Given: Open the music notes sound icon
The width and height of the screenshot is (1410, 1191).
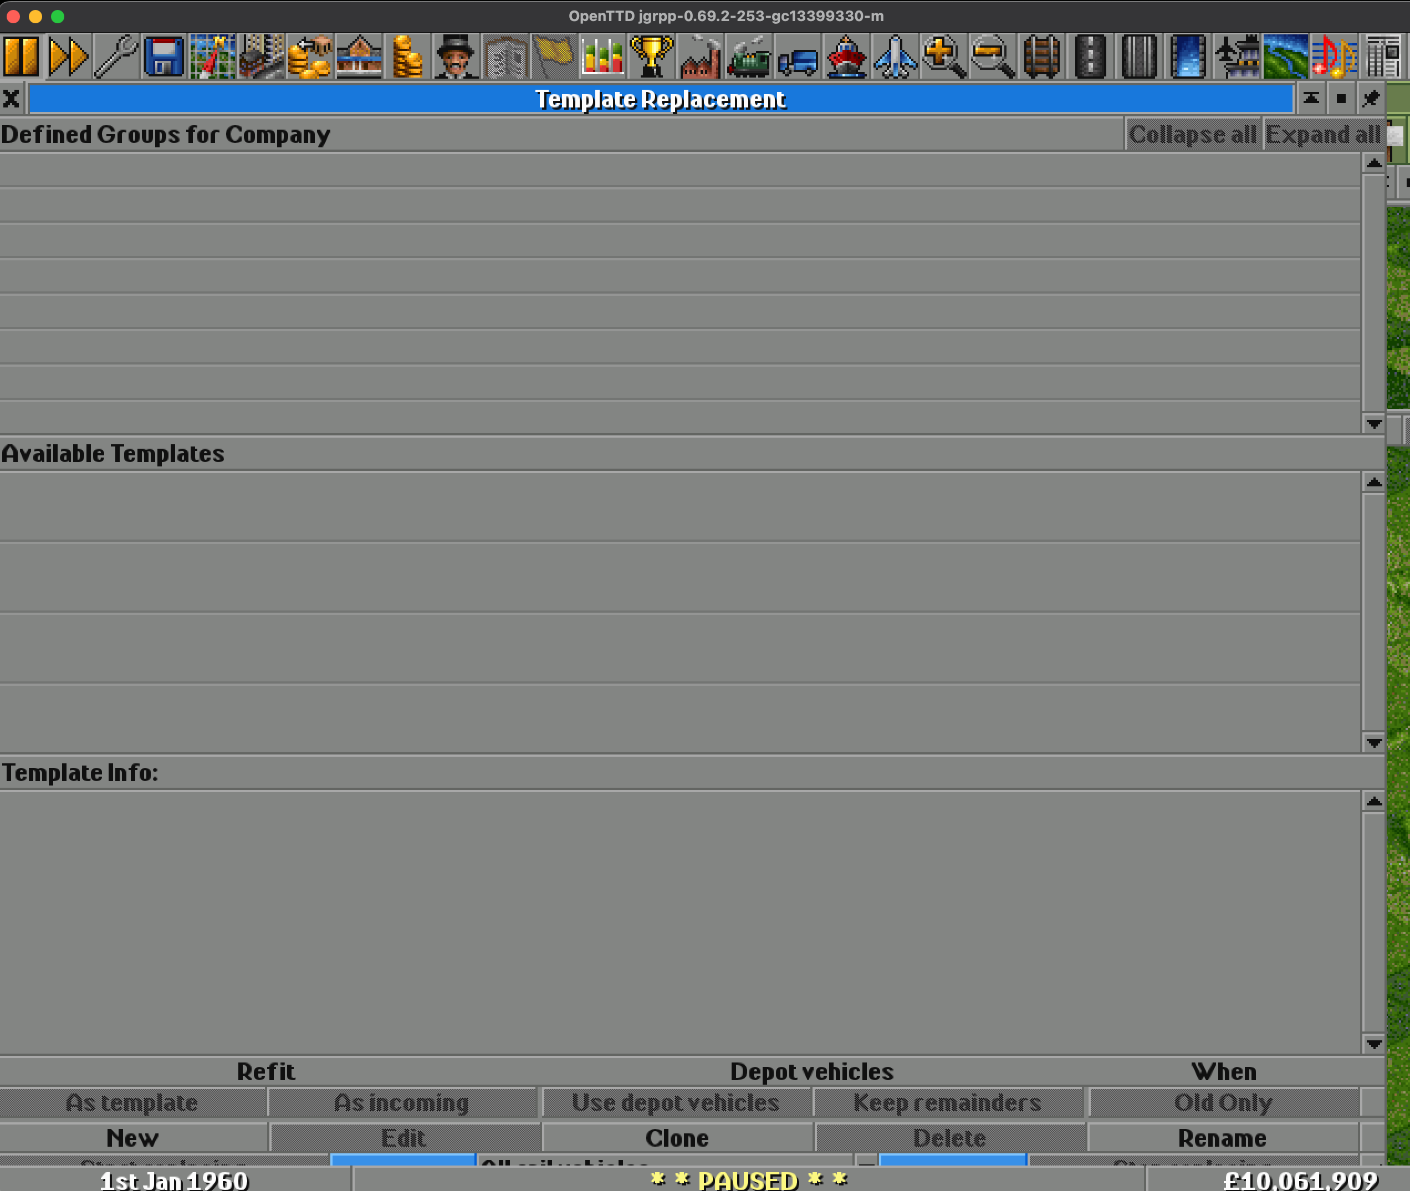Looking at the screenshot, I should 1334,57.
